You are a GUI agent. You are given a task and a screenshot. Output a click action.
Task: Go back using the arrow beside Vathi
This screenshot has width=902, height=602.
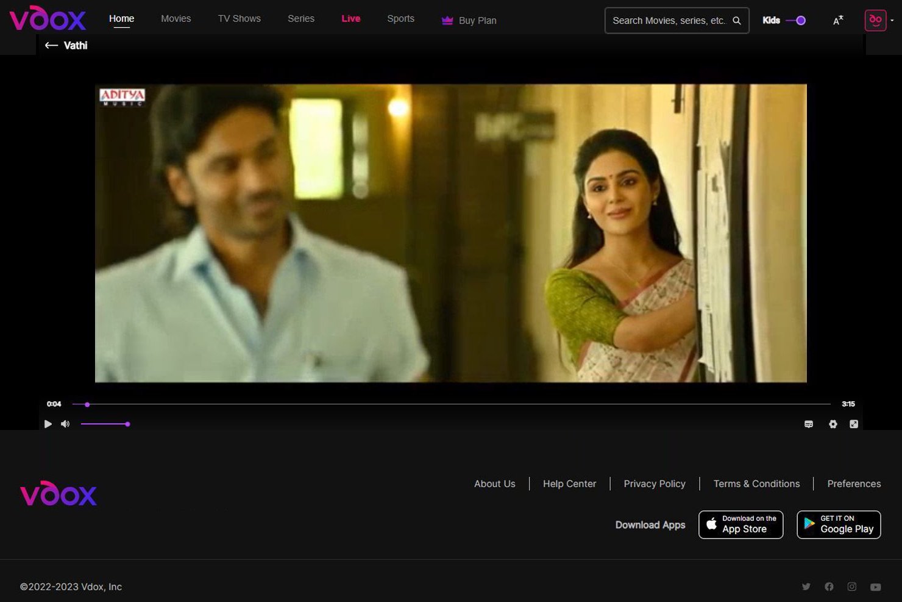pos(51,45)
